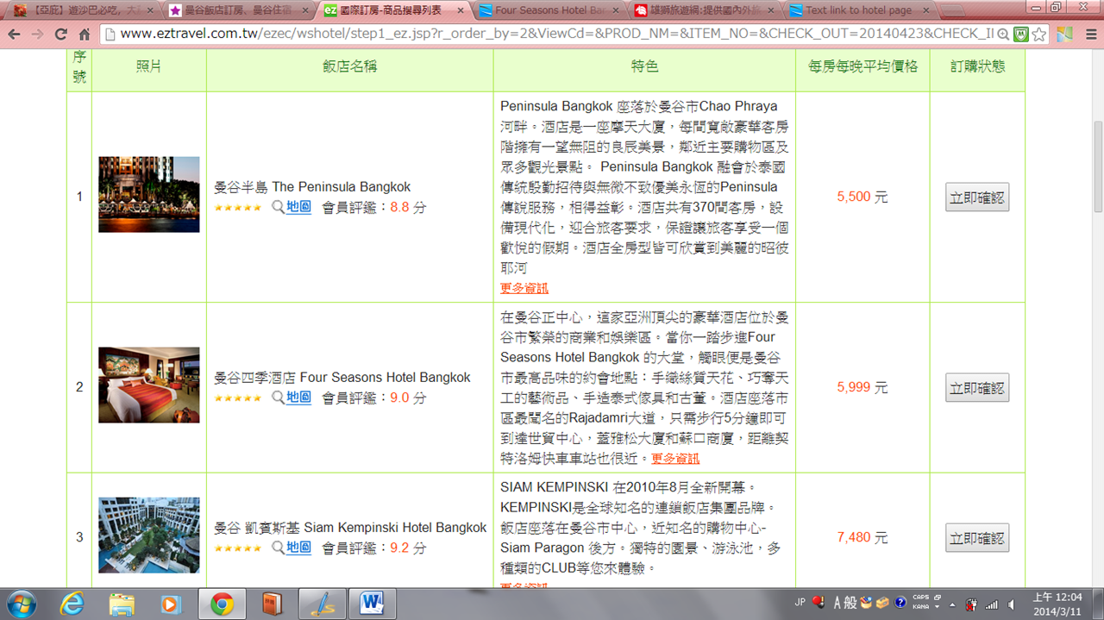Viewport: 1104px width, 620px height.
Task: Toggle KANA lock in language bar
Action: pyautogui.click(x=919, y=607)
